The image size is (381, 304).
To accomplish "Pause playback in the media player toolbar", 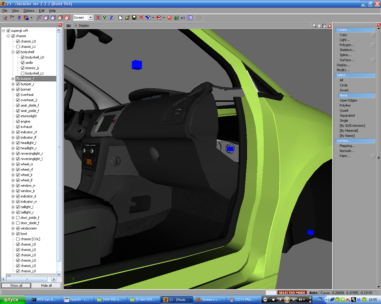I will 287,300.
